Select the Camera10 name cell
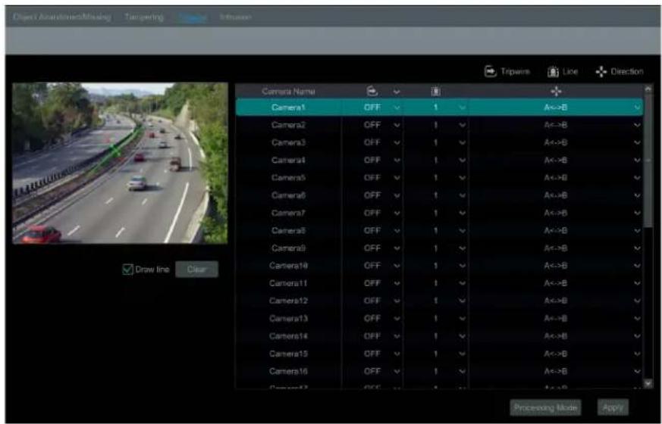Viewport: 662px width, 424px height. 288,266
